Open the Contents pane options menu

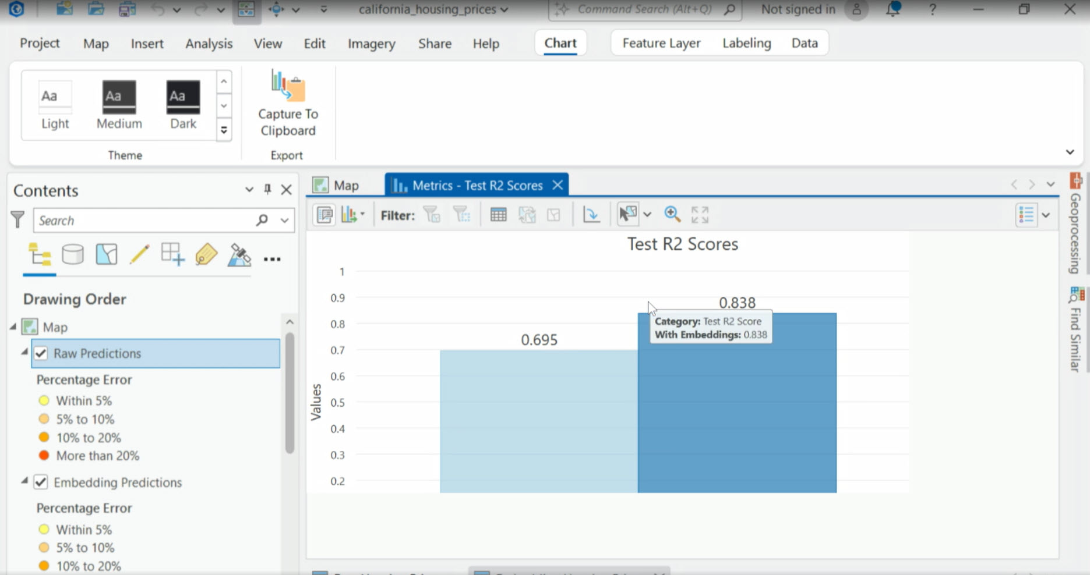coord(249,189)
